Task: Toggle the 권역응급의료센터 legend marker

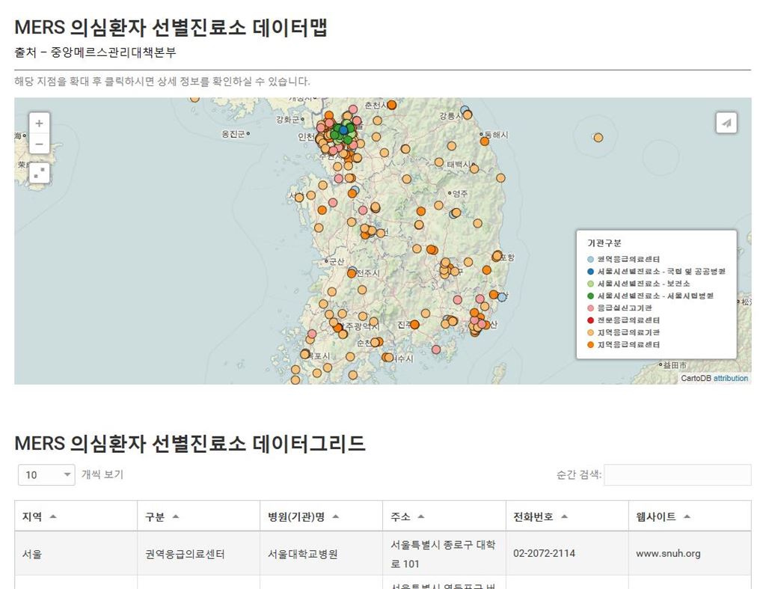Action: tap(590, 258)
